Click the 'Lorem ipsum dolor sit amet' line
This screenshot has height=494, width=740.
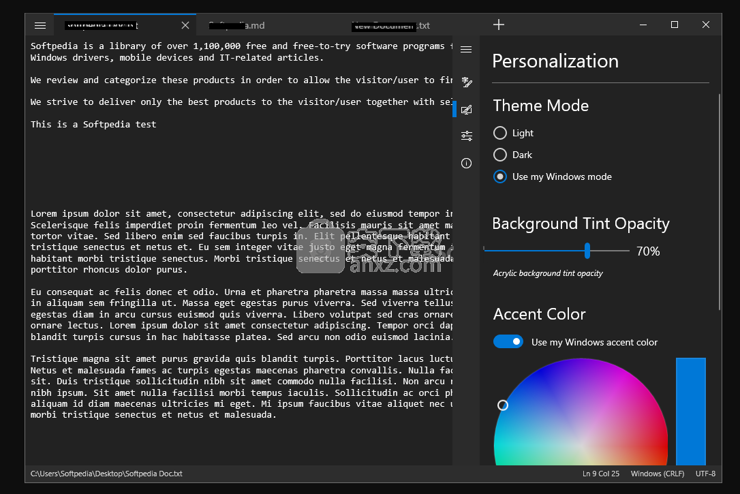[x=242, y=214]
